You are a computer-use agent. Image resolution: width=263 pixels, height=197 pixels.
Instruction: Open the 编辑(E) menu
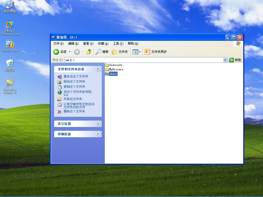pyautogui.click(x=73, y=44)
